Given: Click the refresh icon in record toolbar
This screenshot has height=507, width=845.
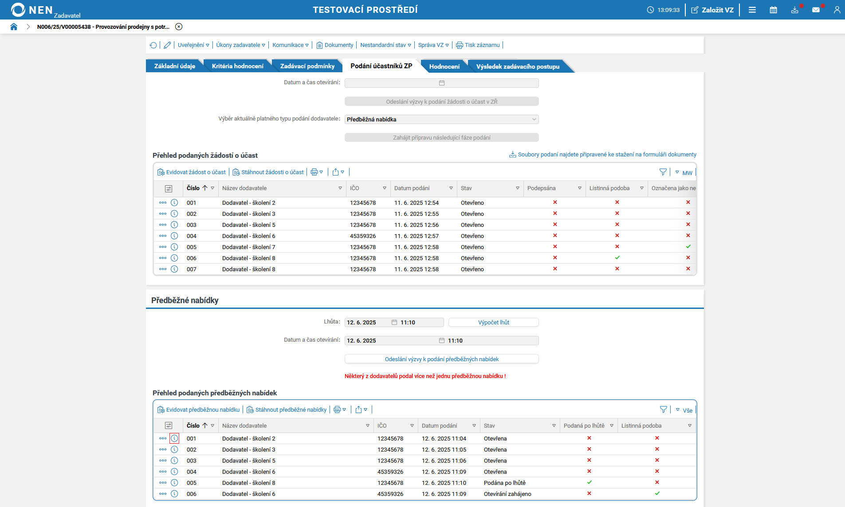Looking at the screenshot, I should [x=153, y=45].
